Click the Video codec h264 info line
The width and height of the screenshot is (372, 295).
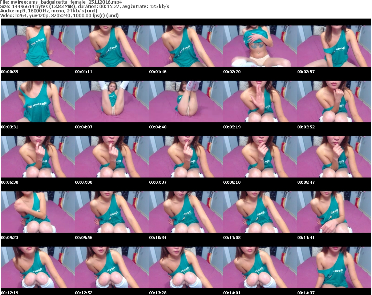tap(60, 15)
